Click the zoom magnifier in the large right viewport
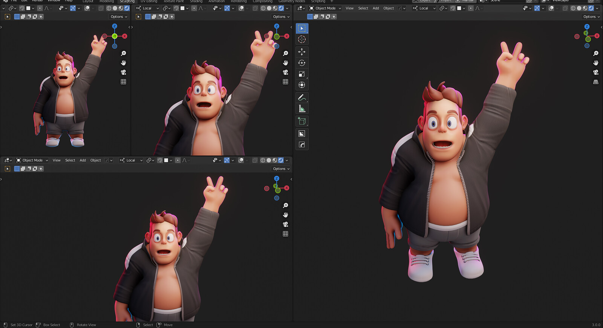 click(x=596, y=54)
